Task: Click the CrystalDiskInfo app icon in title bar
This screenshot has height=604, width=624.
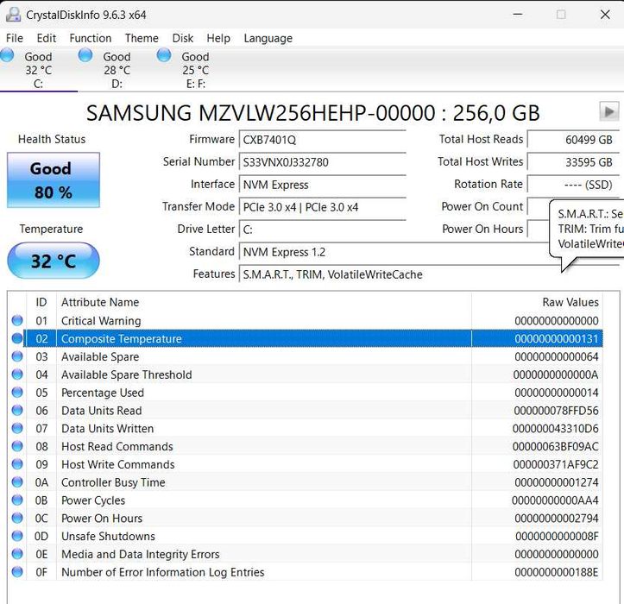Action: click(14, 15)
